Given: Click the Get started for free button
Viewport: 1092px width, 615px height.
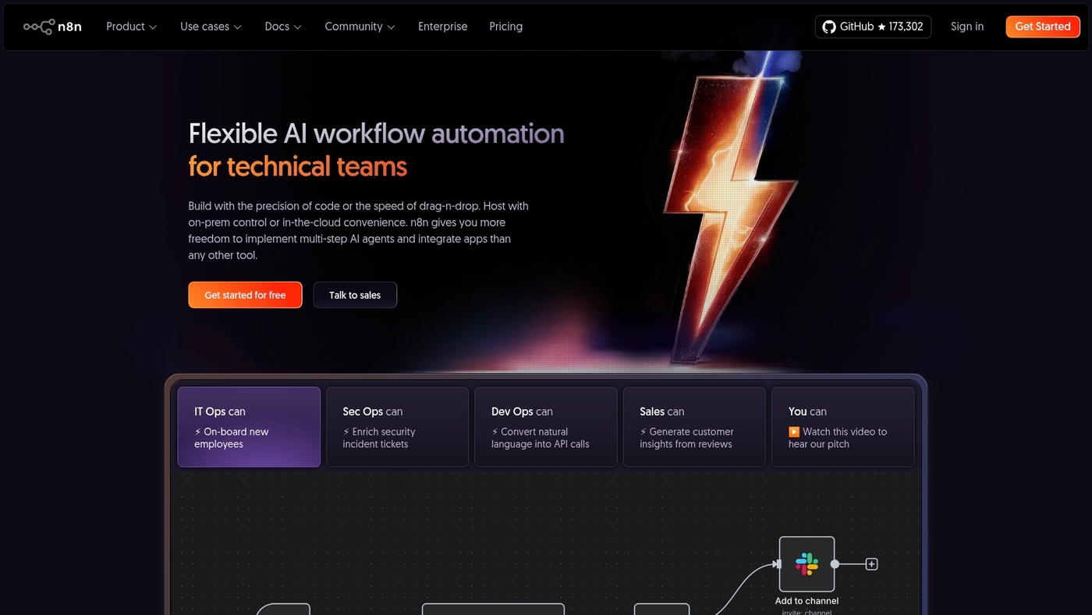Looking at the screenshot, I should pyautogui.click(x=245, y=294).
